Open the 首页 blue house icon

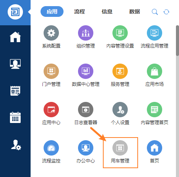[x=155, y=148]
